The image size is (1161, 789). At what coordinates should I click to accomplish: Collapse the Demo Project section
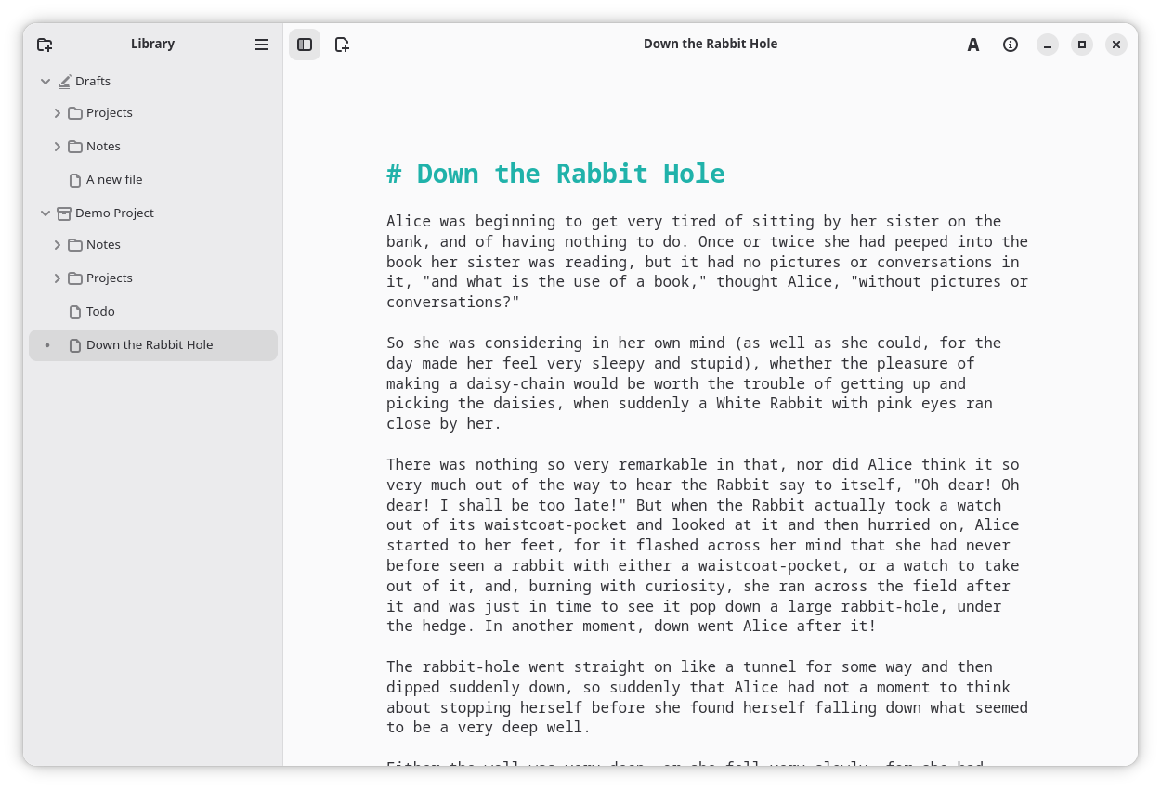pos(46,213)
